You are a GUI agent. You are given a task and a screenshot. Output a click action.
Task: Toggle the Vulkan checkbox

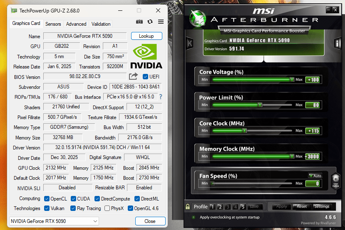47,208
